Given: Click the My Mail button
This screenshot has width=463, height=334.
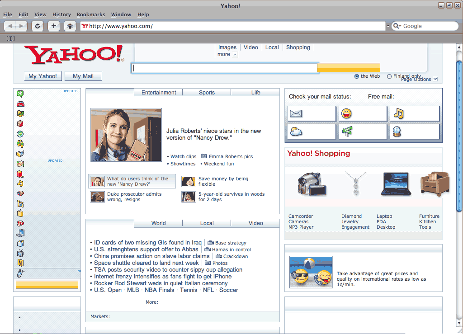Looking at the screenshot, I should click(x=83, y=76).
